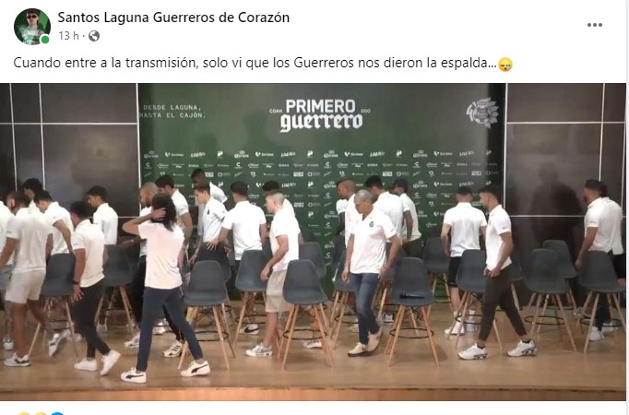Image resolution: width=629 pixels, height=415 pixels.
Task: Click the Santos club crest on the backdrop
Action: coord(482,112)
